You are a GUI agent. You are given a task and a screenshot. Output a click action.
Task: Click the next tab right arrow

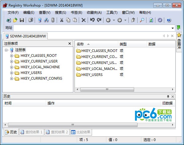[168, 36]
